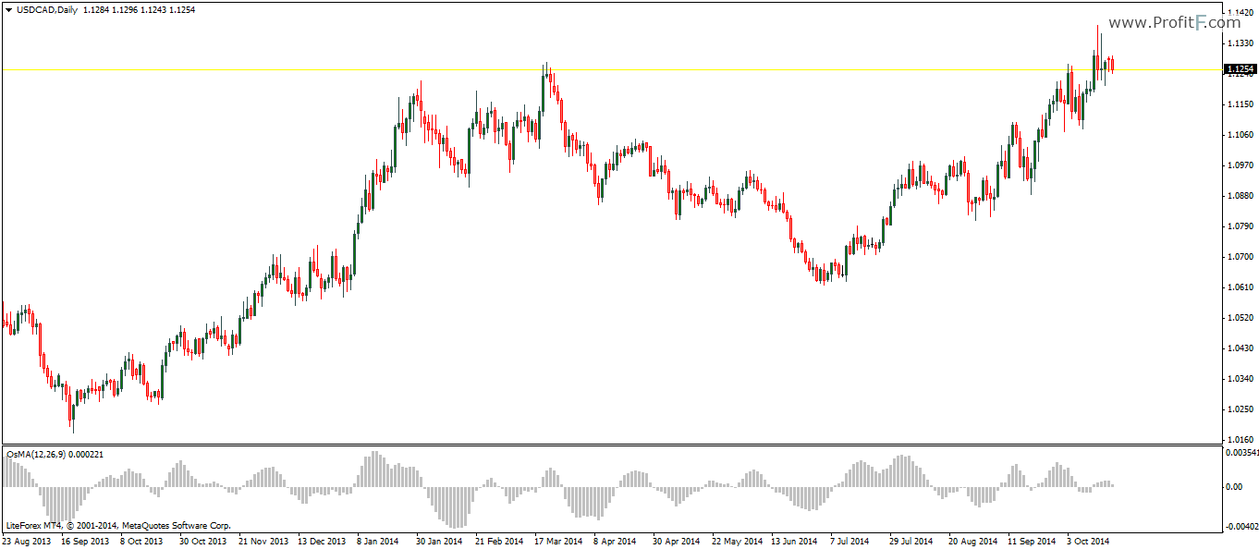1259x549 pixels.
Task: Click the 0.00 OsMA zero-level label
Action: [x=1234, y=486]
